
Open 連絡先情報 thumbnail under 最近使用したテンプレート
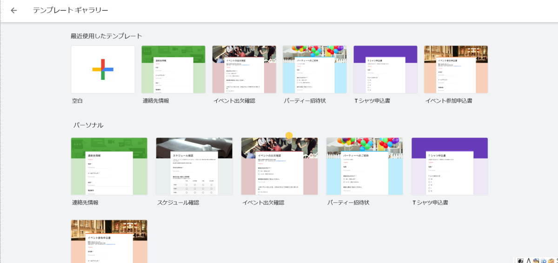[173, 70]
